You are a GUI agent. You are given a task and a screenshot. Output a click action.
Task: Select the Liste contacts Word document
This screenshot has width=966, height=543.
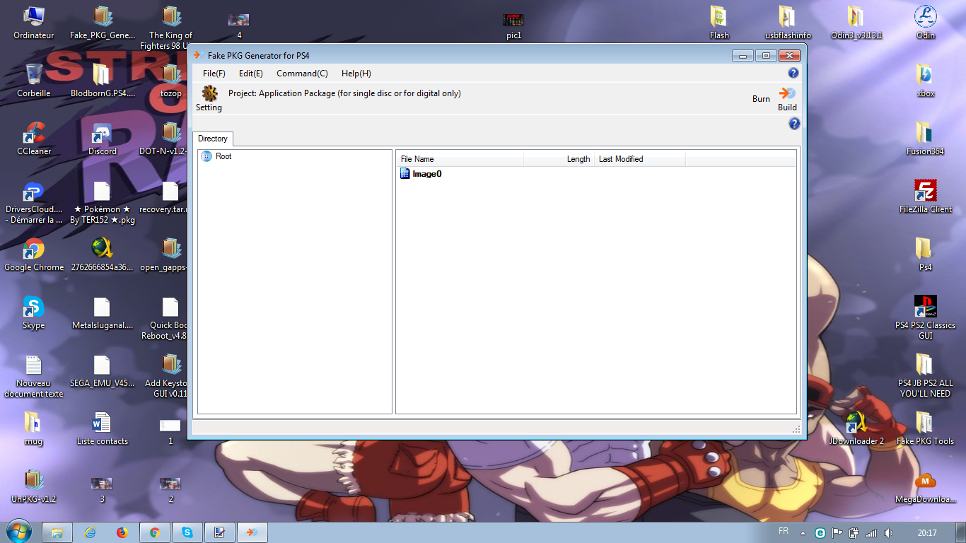[x=102, y=428]
